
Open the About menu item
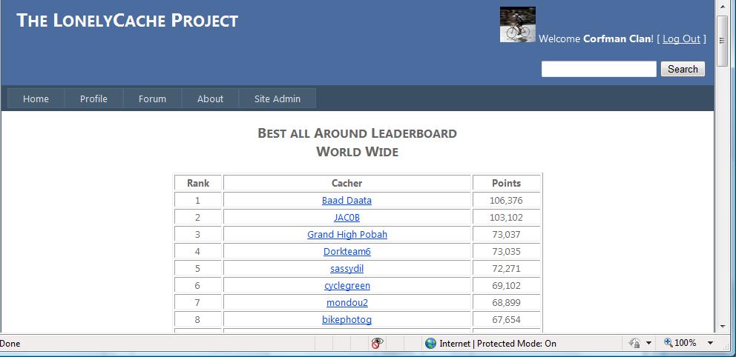[x=210, y=99]
